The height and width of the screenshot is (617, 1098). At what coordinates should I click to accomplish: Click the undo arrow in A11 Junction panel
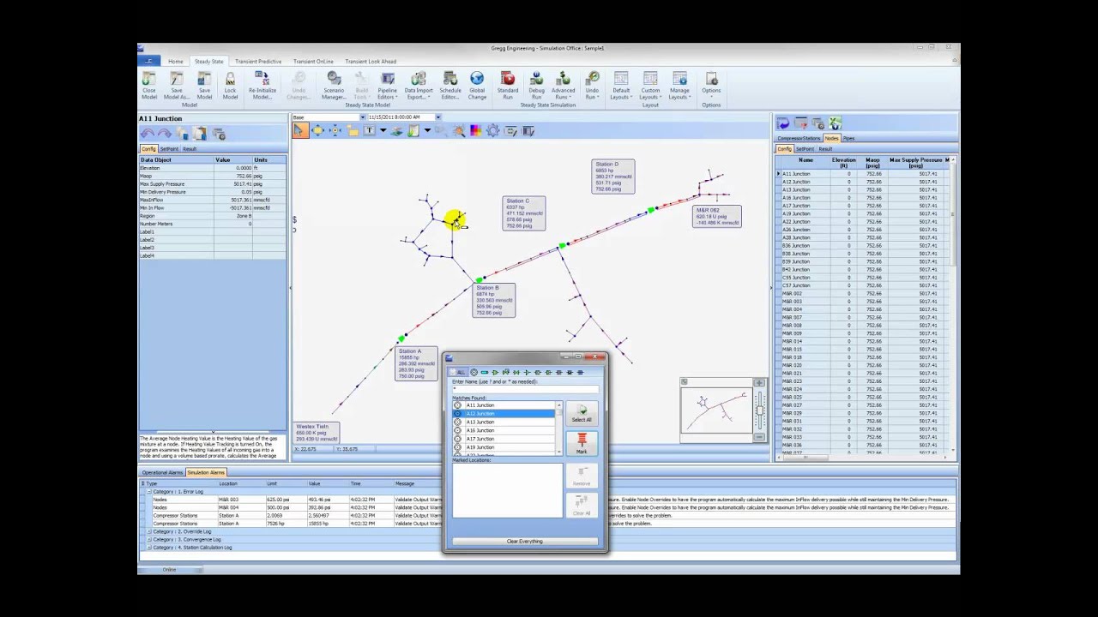coord(148,134)
